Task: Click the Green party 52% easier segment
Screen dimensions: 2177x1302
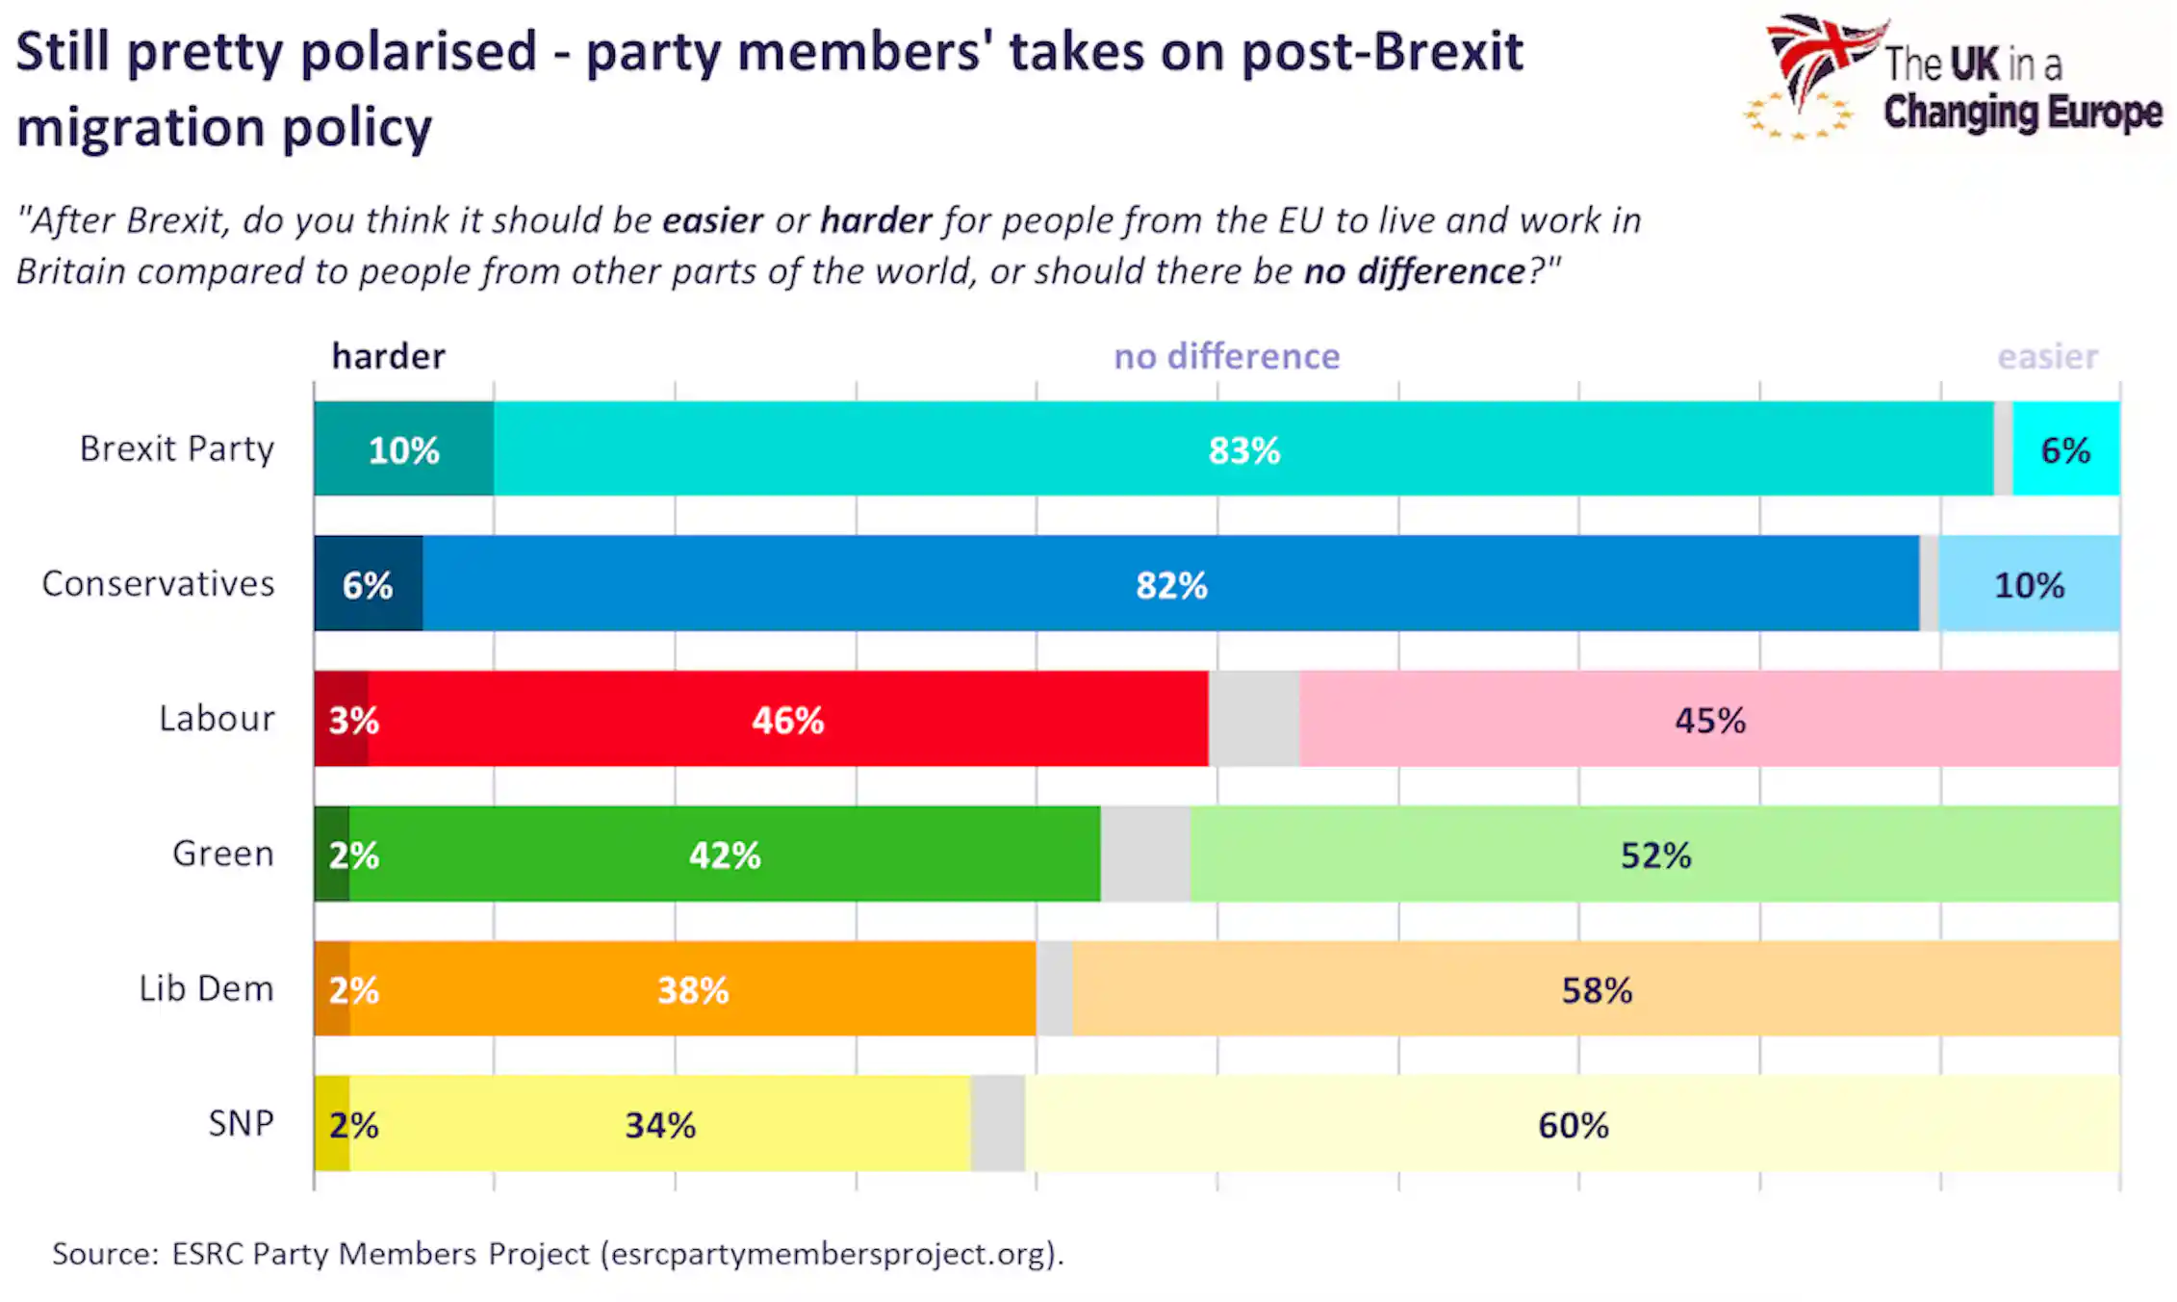Action: pos(1655,854)
